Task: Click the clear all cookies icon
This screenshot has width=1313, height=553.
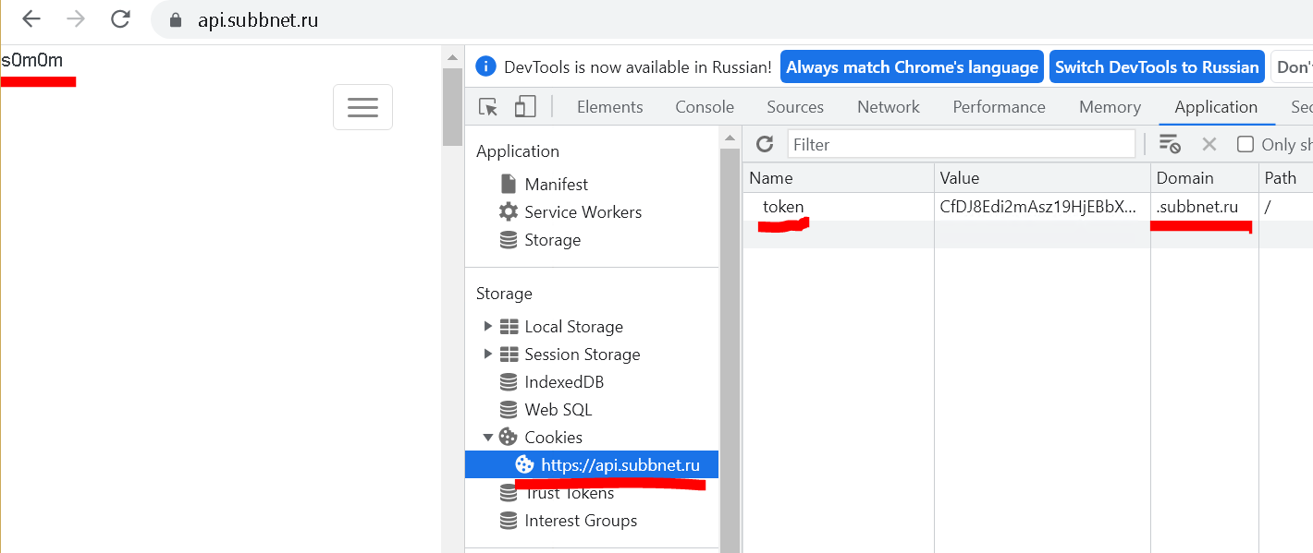Action: (1170, 144)
